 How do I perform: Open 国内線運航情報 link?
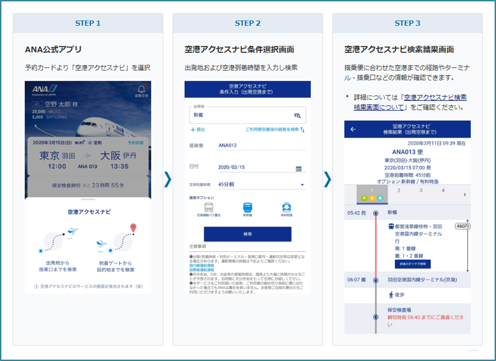coord(202,265)
